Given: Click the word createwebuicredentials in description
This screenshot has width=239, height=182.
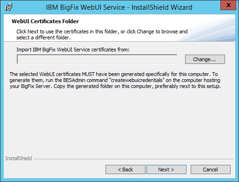Looking at the screenshot, I should [x=137, y=80].
